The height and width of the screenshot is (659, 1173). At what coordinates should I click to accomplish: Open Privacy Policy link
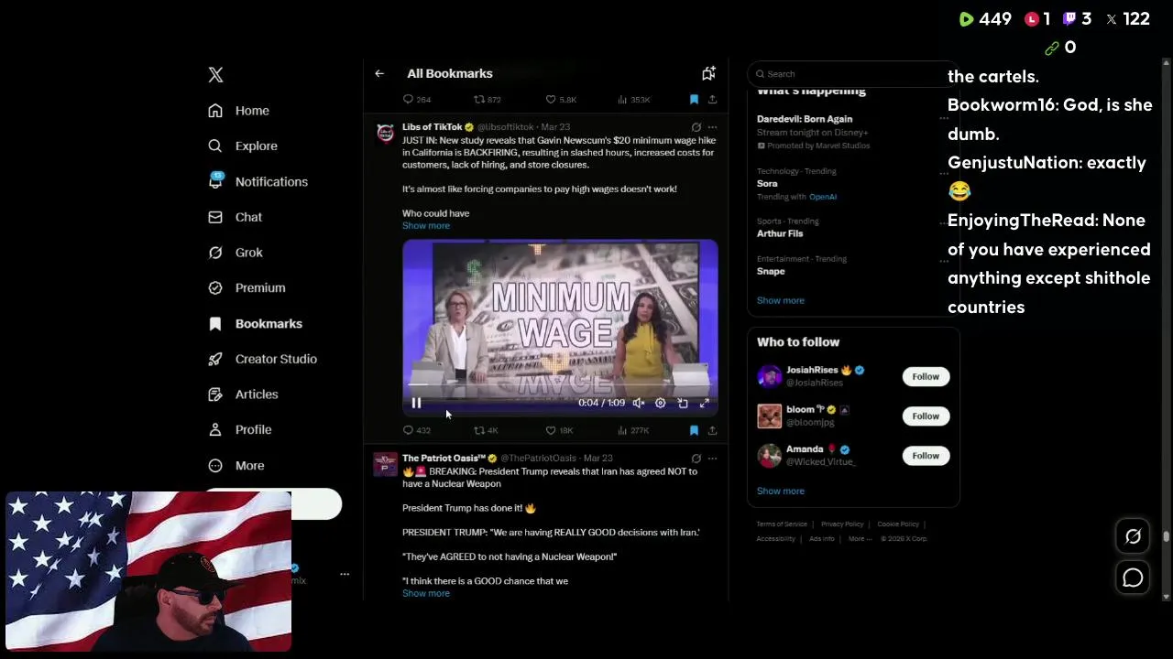click(842, 524)
